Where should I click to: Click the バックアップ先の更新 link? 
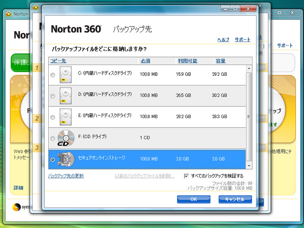[66, 176]
